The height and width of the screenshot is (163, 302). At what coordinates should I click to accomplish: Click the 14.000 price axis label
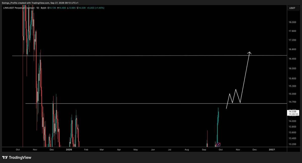coord(292,121)
